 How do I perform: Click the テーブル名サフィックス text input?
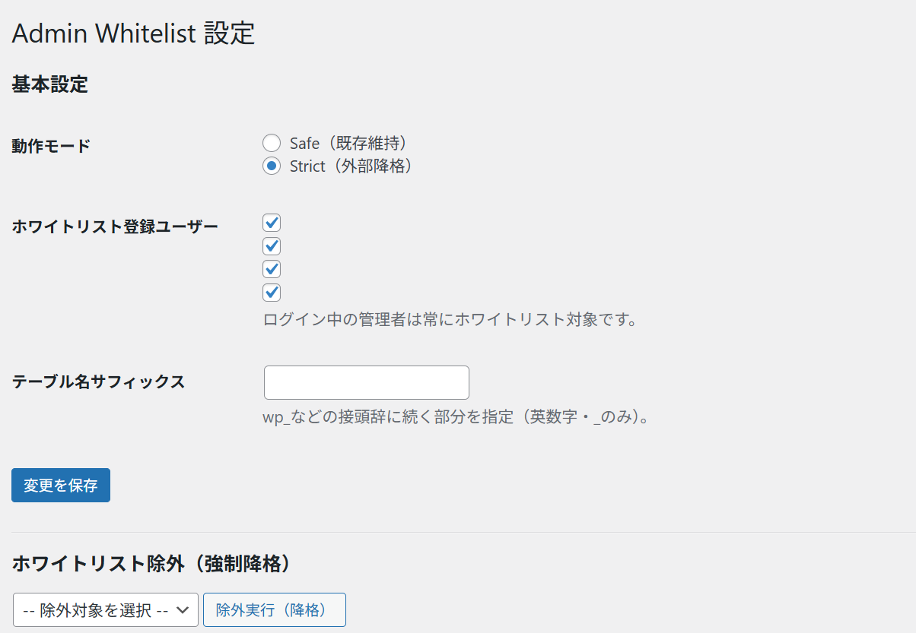366,382
